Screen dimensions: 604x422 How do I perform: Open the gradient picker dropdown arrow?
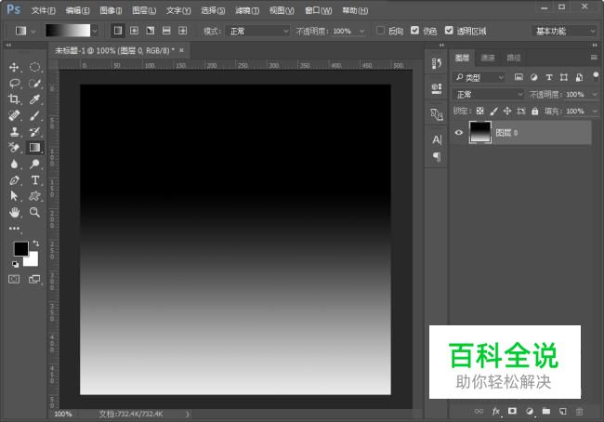click(x=95, y=31)
